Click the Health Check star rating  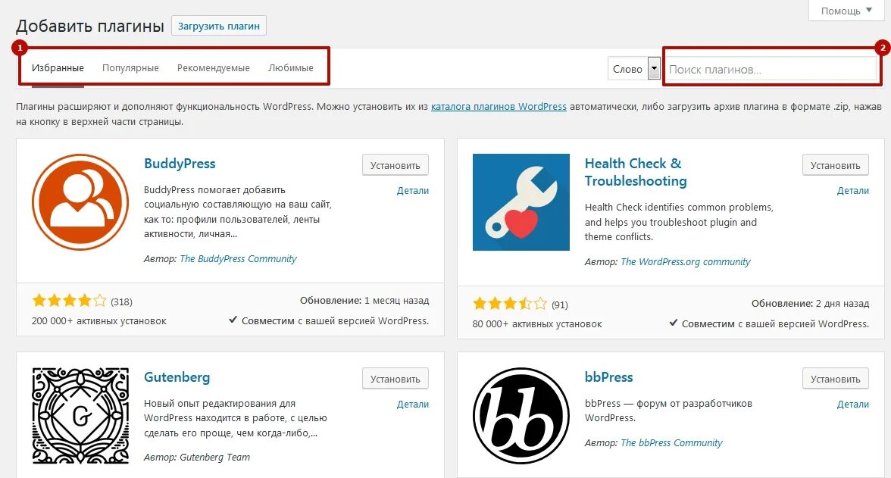[x=510, y=304]
